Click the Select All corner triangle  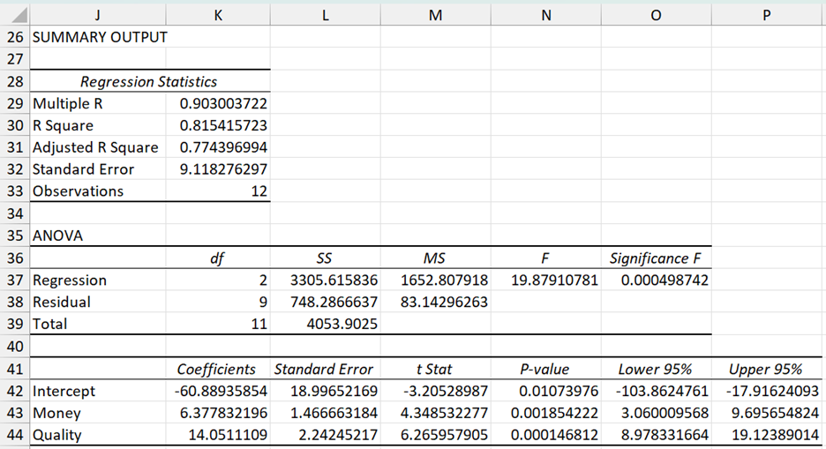click(x=15, y=13)
